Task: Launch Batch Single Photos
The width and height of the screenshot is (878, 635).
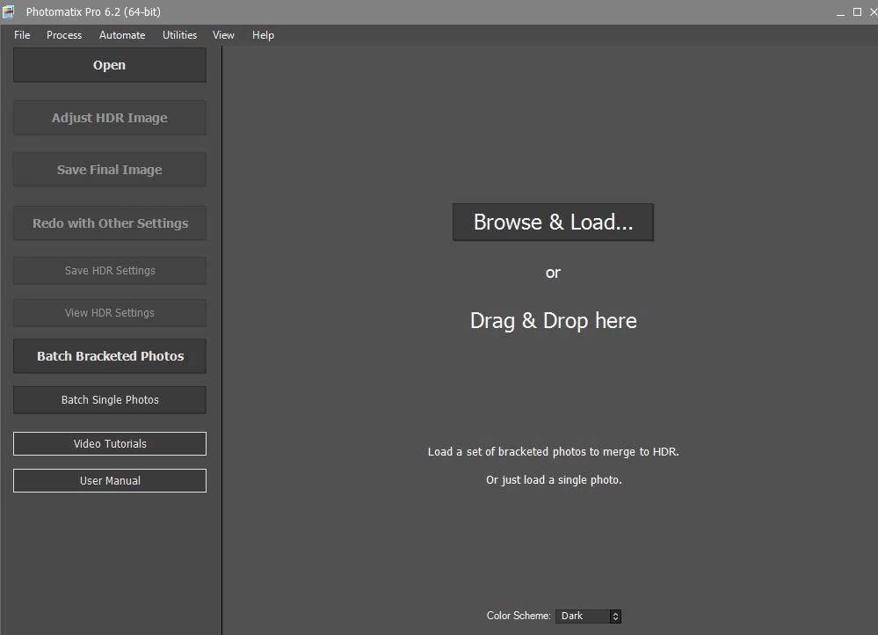Action: click(110, 399)
